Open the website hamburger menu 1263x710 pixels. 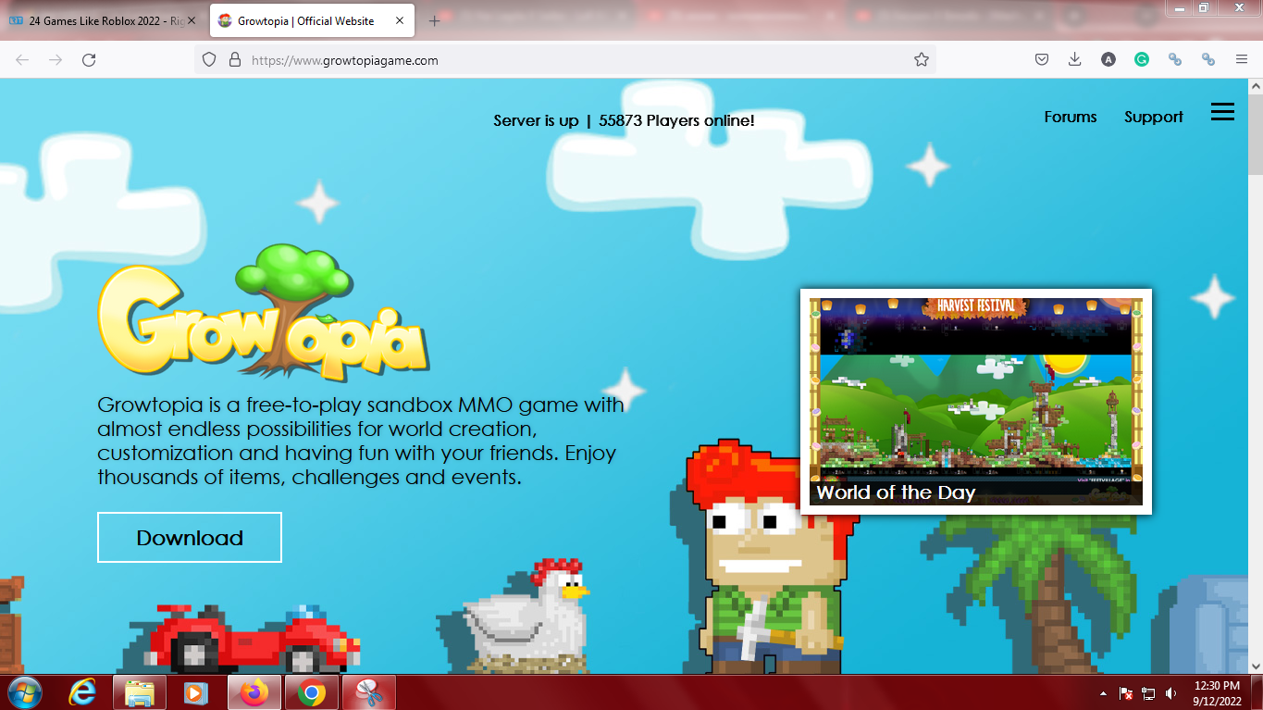pyautogui.click(x=1222, y=112)
